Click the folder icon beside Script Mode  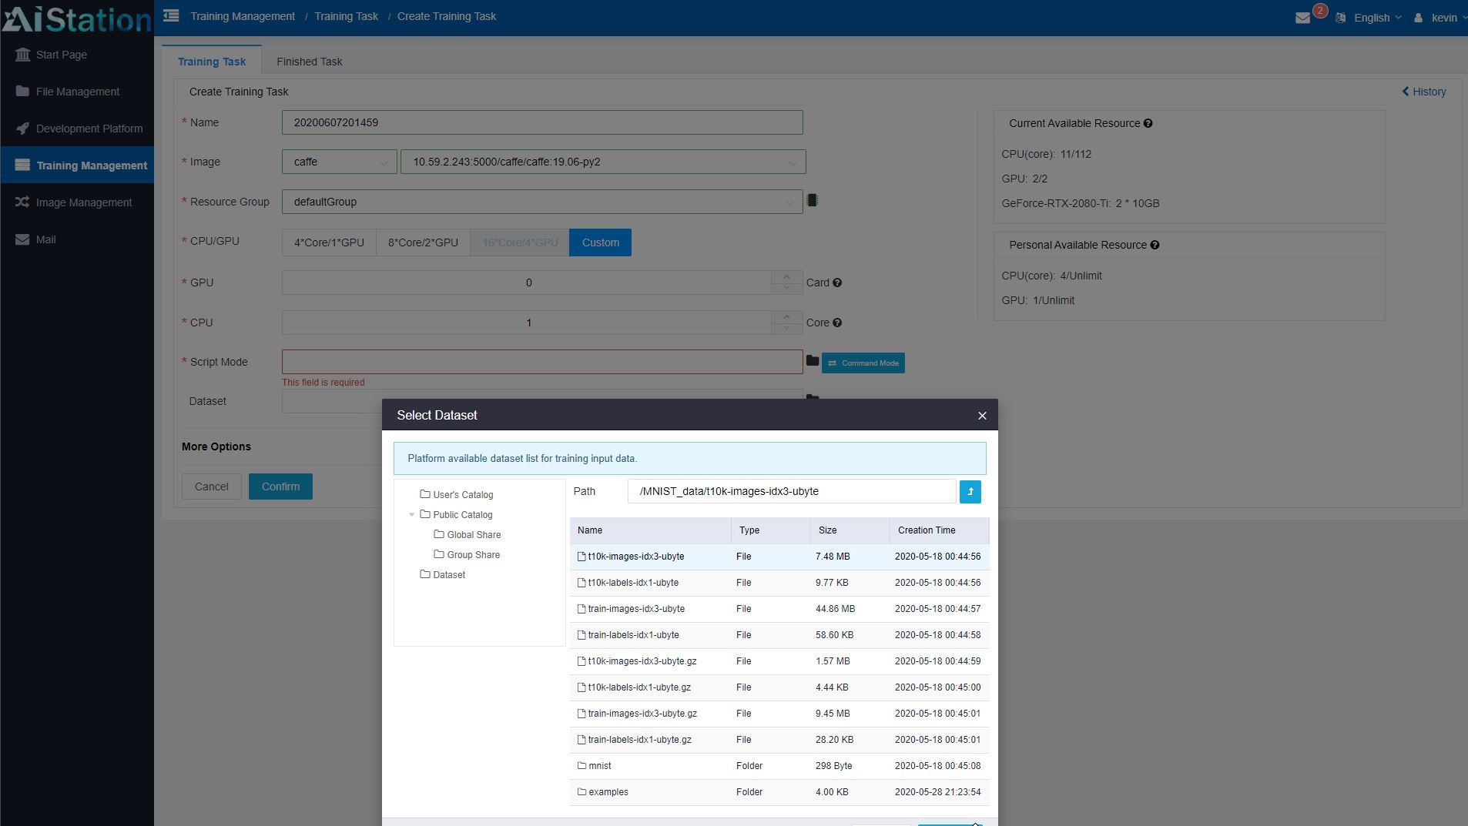[812, 360]
